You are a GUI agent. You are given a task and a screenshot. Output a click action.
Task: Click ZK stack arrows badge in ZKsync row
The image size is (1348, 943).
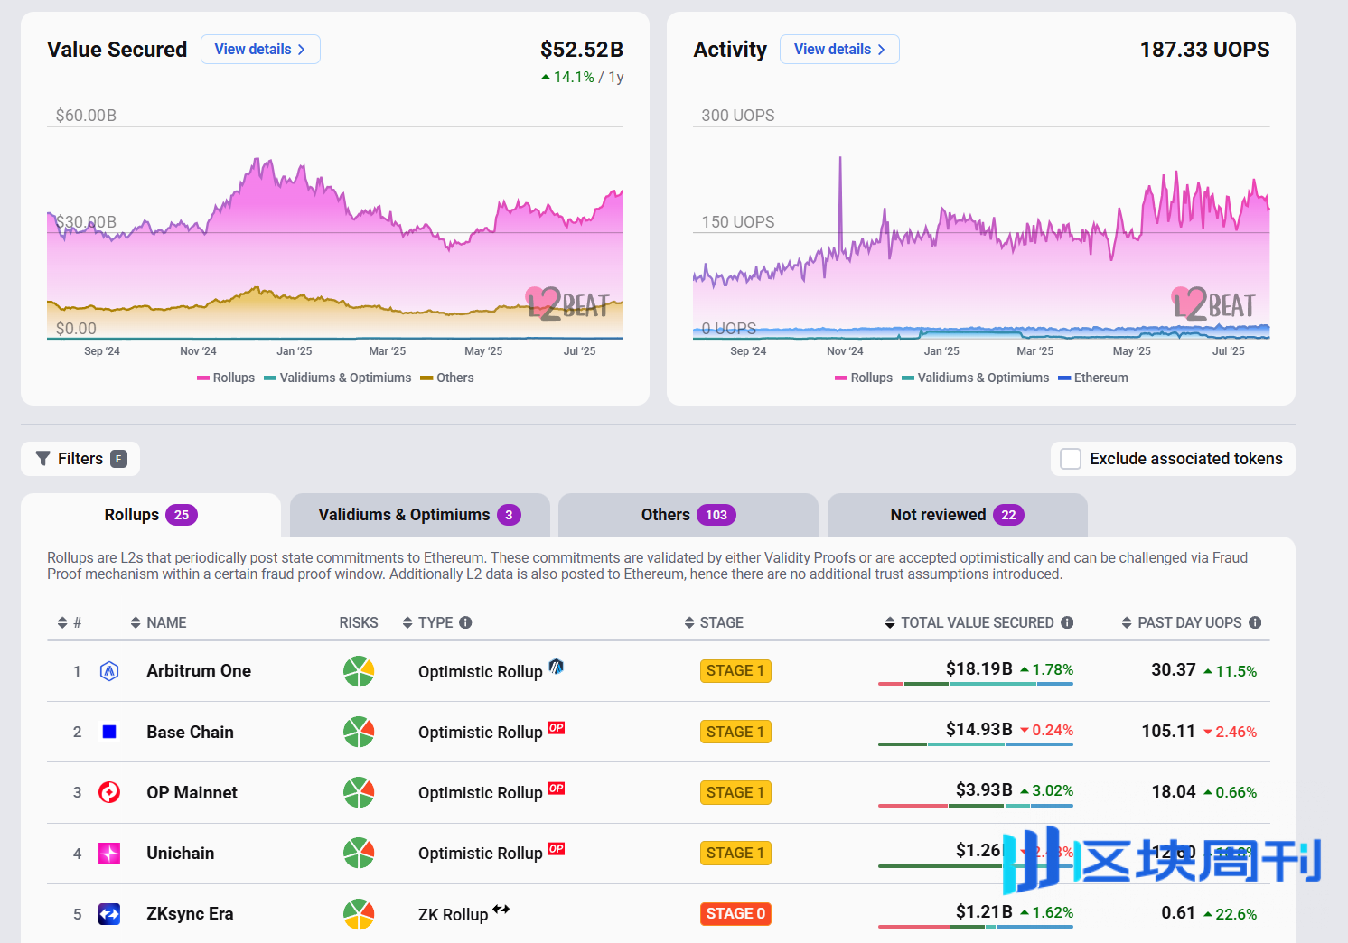pos(501,909)
